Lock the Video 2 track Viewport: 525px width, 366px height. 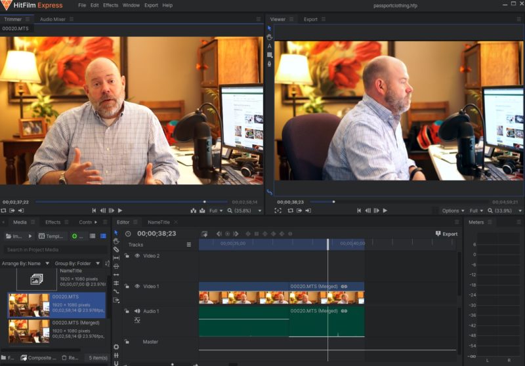click(127, 256)
